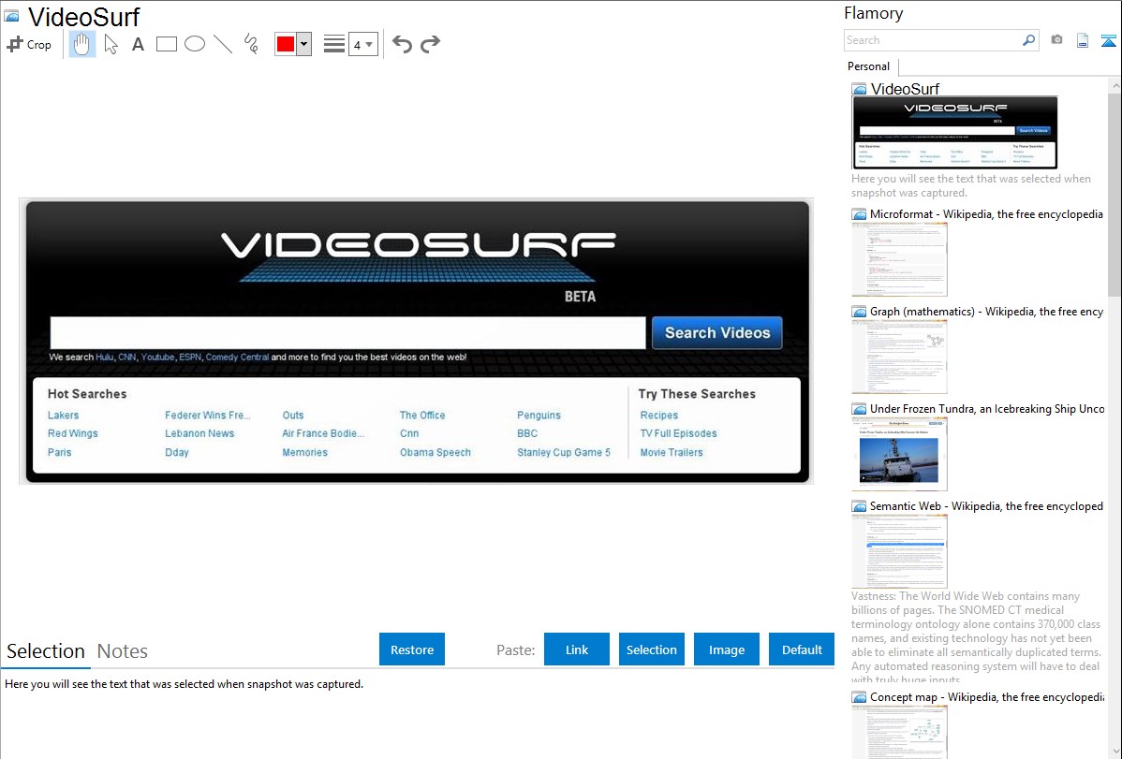
Task: Click the sidebar scrollbar up arrow
Action: pos(1115,85)
